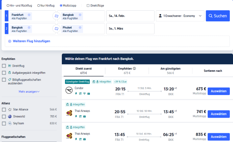Enable the Direktflüge checkbox at top

(x=88, y=6)
